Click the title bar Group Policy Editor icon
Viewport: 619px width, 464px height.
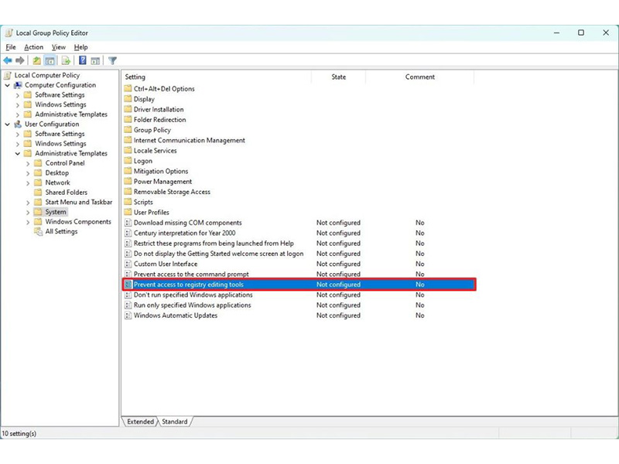point(9,32)
